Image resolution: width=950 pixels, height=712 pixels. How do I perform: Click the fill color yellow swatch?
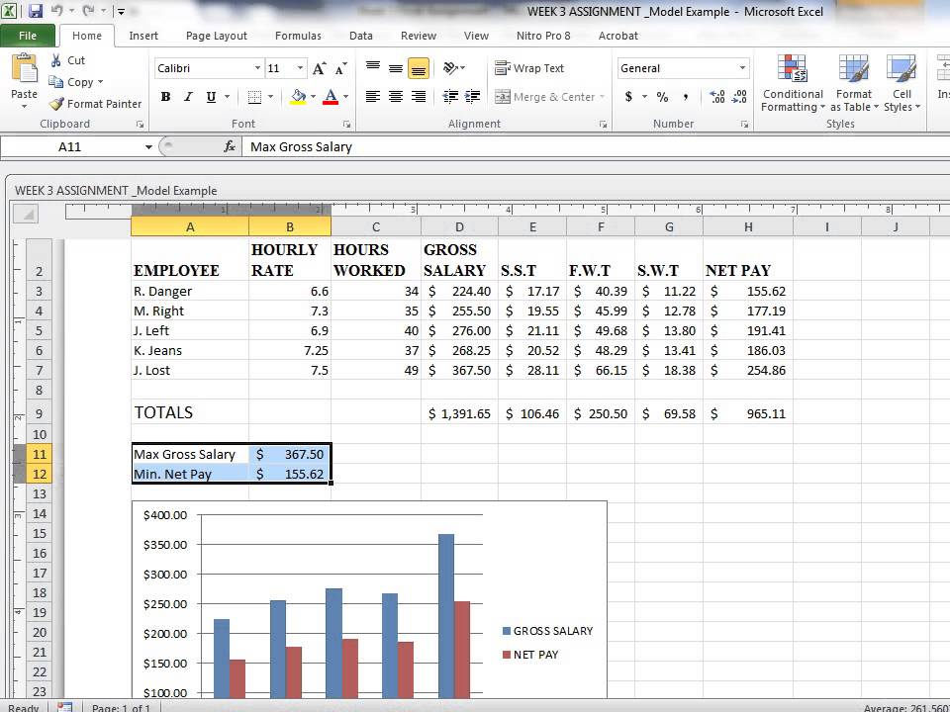pos(298,97)
